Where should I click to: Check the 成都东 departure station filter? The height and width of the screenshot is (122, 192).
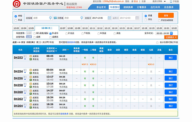(51, 37)
